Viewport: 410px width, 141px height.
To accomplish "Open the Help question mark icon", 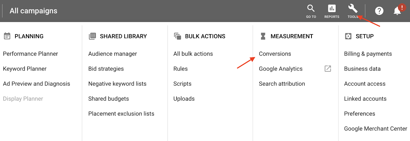I will point(379,11).
